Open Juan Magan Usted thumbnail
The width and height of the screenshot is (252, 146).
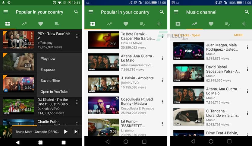pyautogui.click(x=189, y=51)
